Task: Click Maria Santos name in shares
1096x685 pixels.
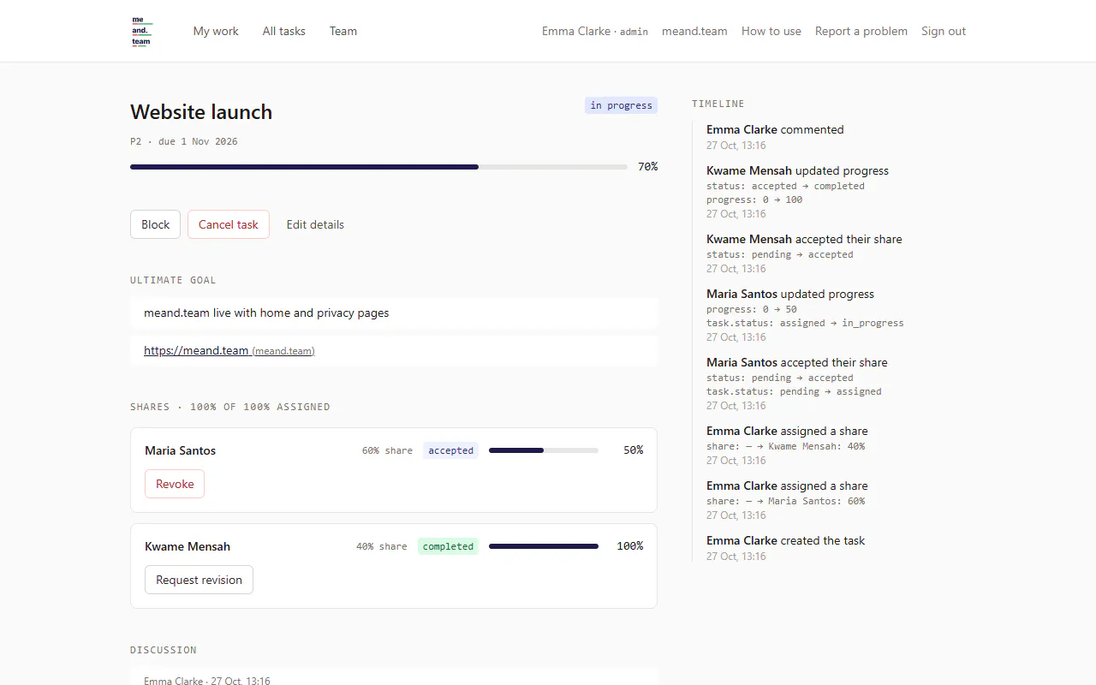Action: (180, 450)
